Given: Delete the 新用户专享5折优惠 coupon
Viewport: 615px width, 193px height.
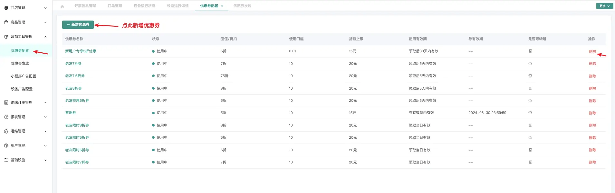Looking at the screenshot, I should pyautogui.click(x=592, y=51).
